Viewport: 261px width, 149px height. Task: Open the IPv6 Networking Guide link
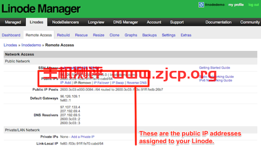[216, 80]
